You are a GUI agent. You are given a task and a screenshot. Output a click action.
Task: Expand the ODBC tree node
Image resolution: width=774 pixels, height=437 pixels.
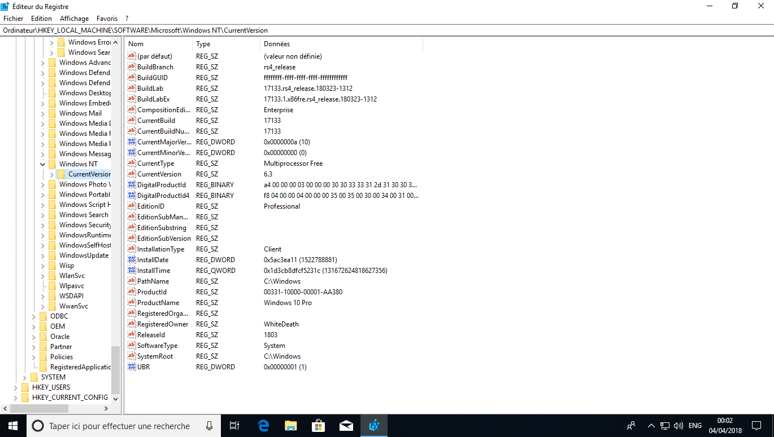coord(33,316)
